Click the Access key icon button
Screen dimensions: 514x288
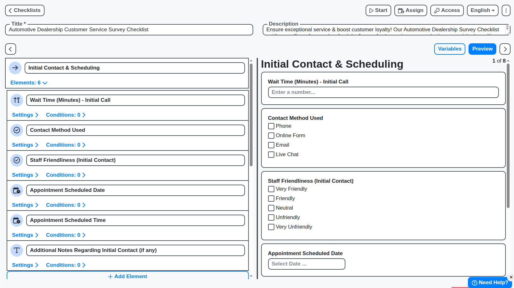[x=447, y=10]
